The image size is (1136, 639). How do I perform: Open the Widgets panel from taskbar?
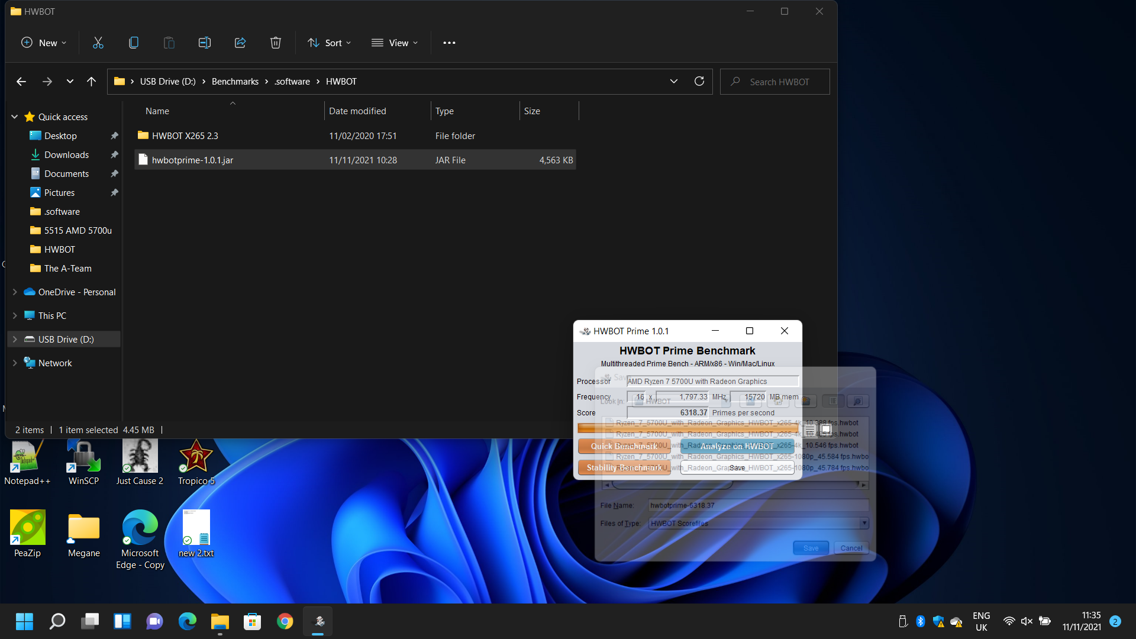(122, 621)
